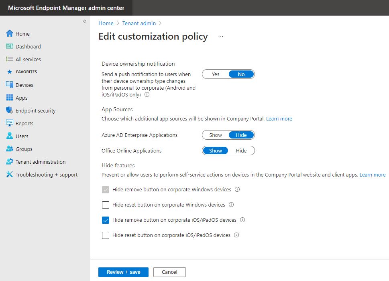
Task: Click the Tenant administration gear icon
Action: [9, 162]
